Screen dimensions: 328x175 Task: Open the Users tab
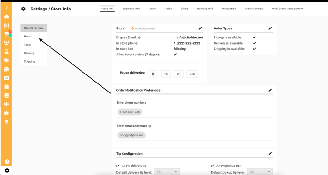pos(152,9)
